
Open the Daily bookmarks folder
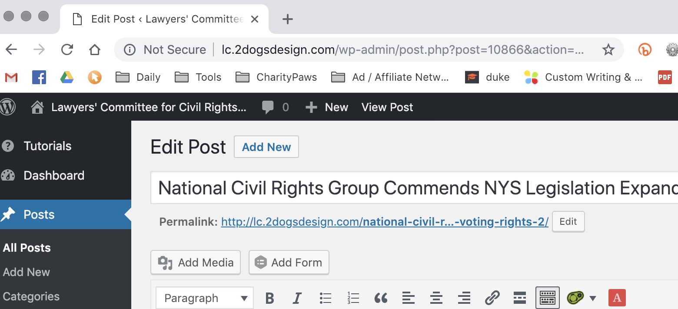coord(138,77)
